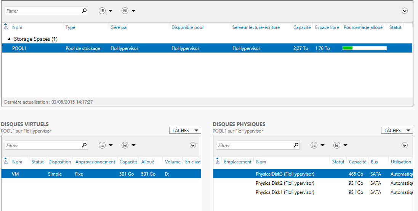Click Pool de stockage type cell
This screenshot has height=211, width=418.
click(x=83, y=48)
